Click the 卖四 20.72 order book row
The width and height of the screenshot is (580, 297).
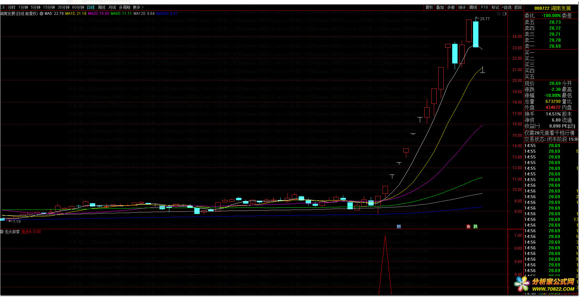[x=551, y=28]
